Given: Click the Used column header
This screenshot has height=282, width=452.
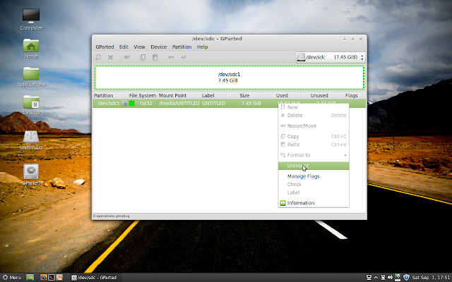Looking at the screenshot, I should click(282, 96).
